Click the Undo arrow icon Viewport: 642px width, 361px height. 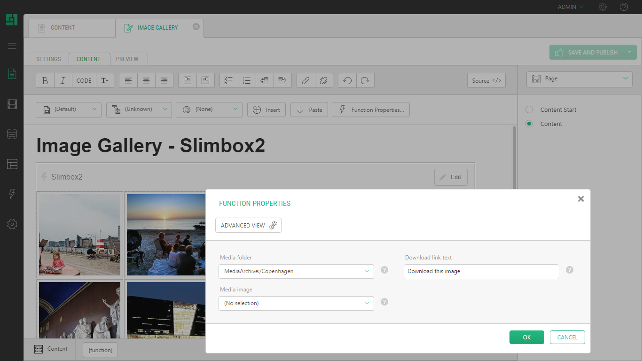(x=347, y=80)
